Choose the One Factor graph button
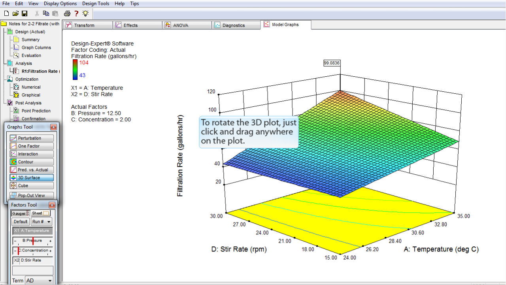Viewport: 506px width, 285px height. pyautogui.click(x=32, y=146)
